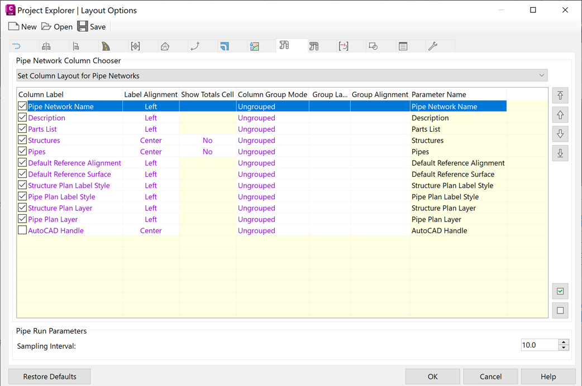Select the Default Reference Surface parameter name cell

(x=458, y=174)
